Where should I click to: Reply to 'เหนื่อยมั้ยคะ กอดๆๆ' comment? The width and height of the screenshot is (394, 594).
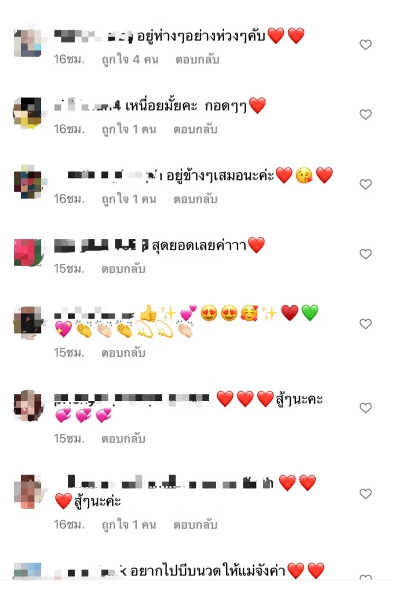(195, 129)
